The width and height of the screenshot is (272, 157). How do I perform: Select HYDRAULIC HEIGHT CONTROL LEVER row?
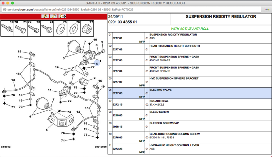point(190,149)
